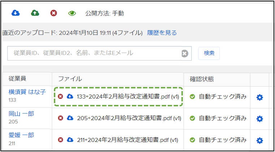Download the file 211+2024年2月給与改定通知書.pdf
275x152 pixels.
point(70,139)
